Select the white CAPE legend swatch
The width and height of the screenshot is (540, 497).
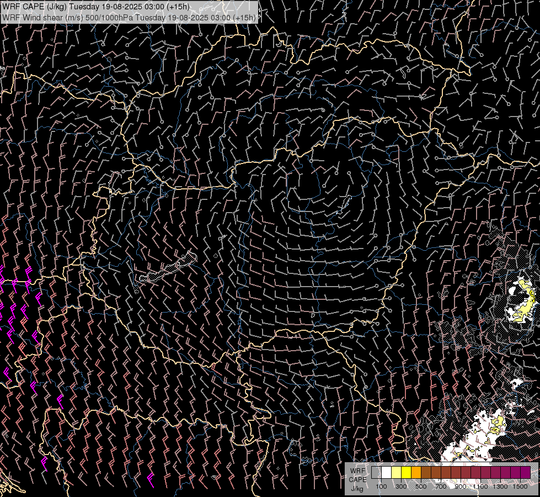coord(387,472)
